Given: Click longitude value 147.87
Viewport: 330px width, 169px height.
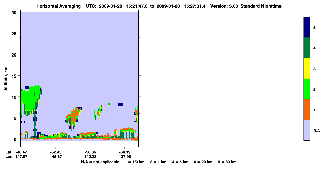Looking at the screenshot, I should [x=21, y=157].
